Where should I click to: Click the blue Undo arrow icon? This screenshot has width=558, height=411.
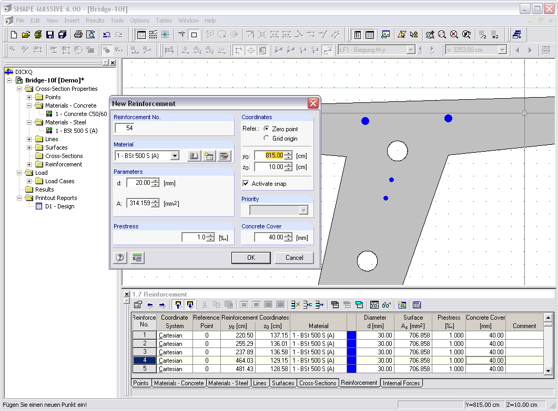pos(107,35)
